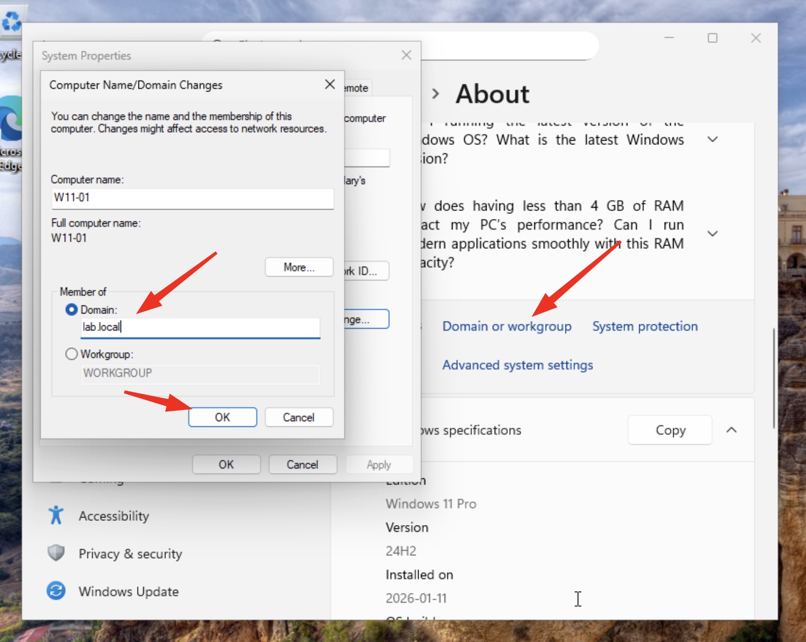
Task: Click the Accessibility icon in the sidebar
Action: click(56, 515)
